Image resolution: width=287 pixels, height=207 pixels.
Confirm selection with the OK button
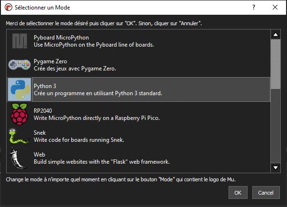coord(238,193)
